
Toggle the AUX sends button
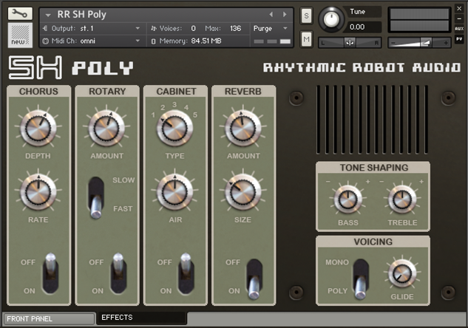(459, 29)
